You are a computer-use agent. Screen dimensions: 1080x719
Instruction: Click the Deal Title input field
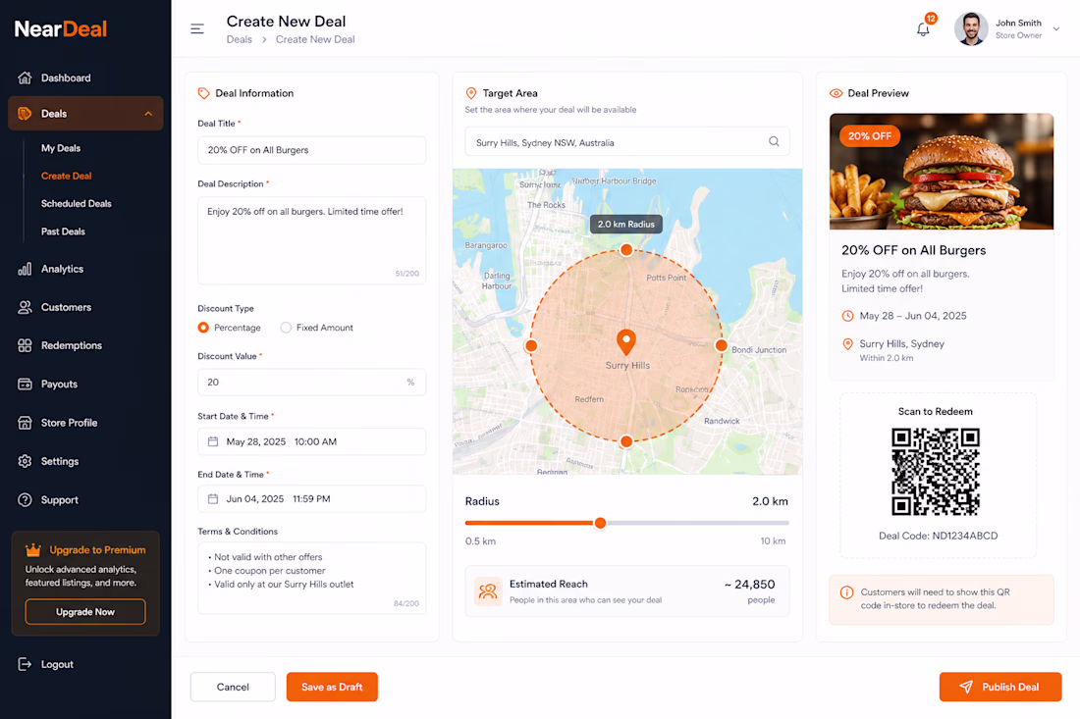coord(312,150)
